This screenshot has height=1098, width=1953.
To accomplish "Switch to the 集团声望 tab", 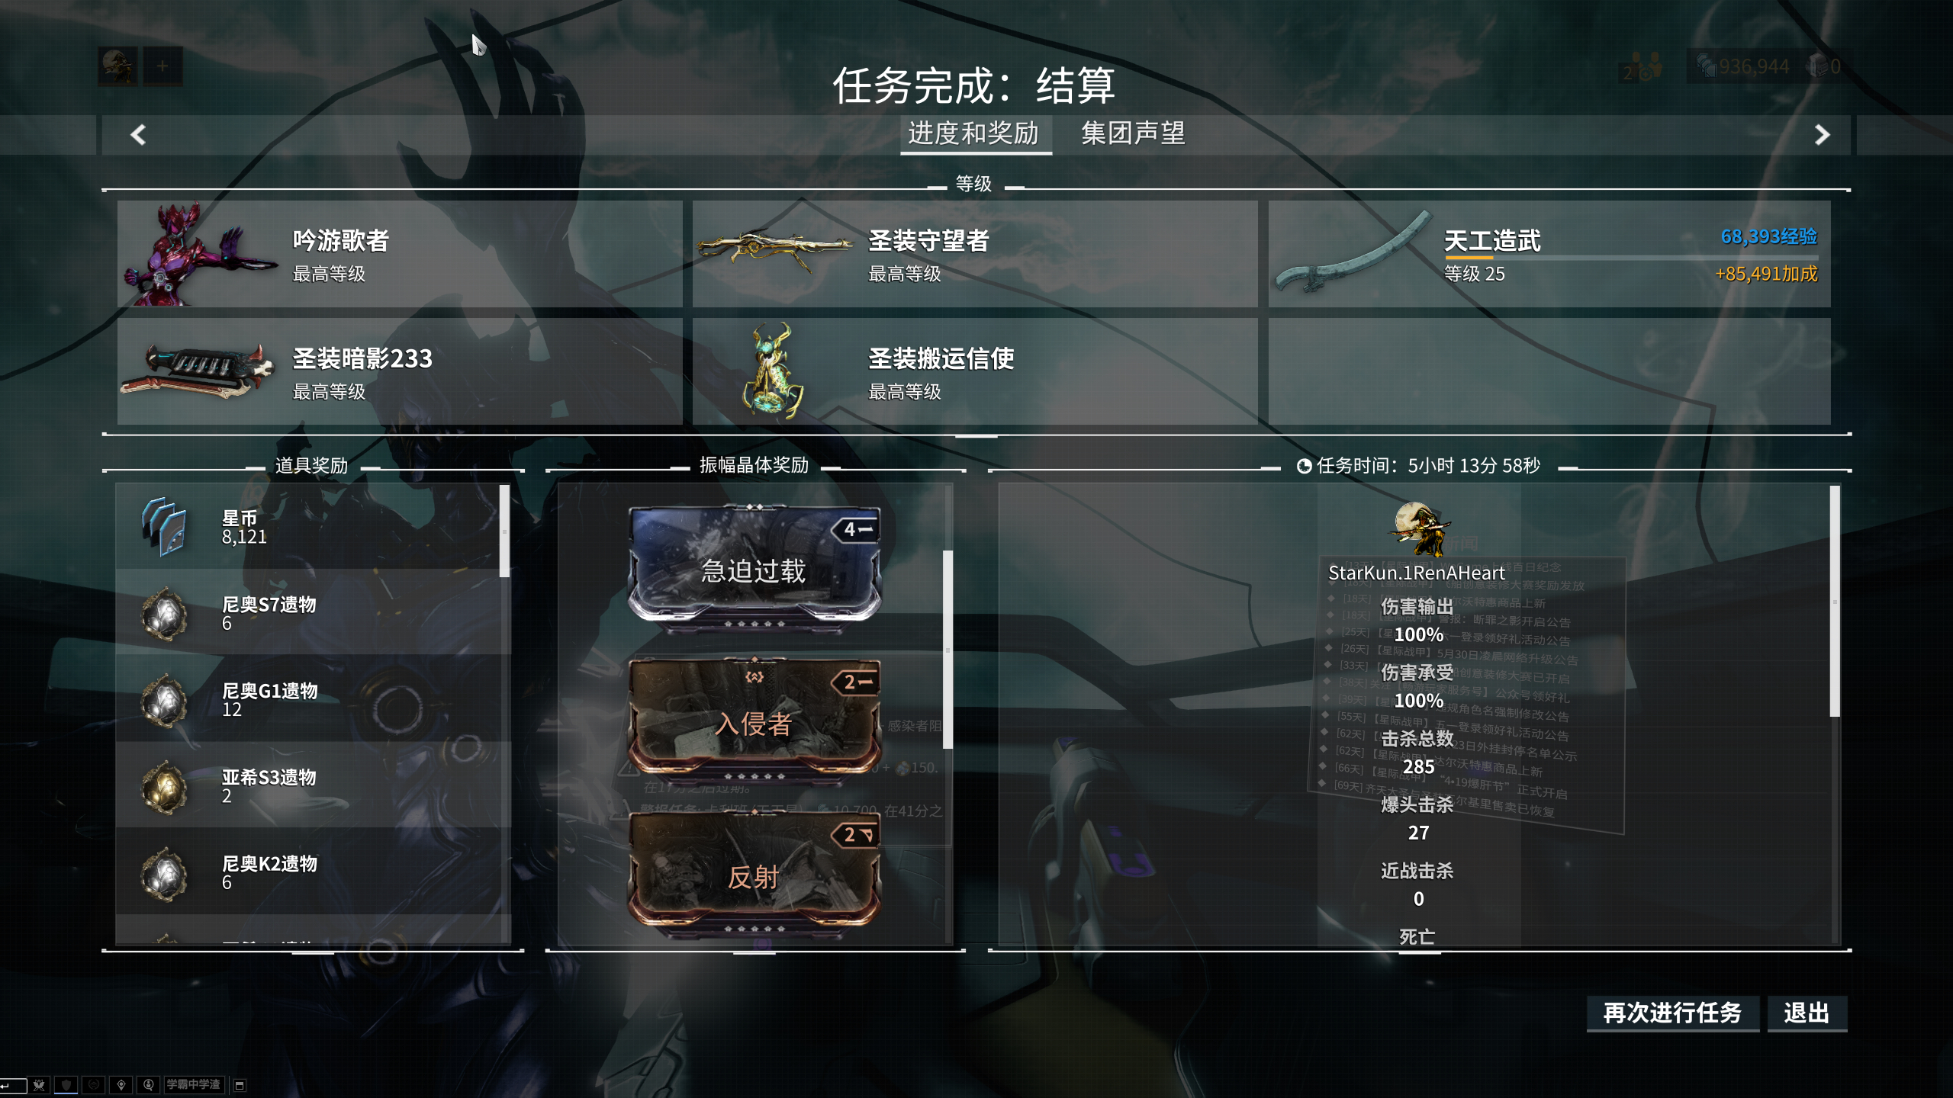I will [1133, 133].
